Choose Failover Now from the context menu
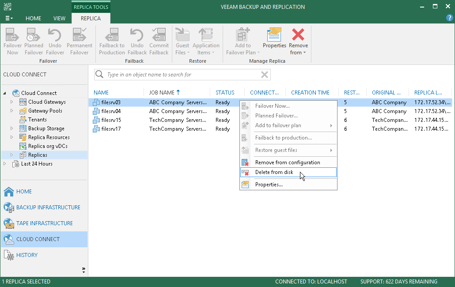455x287 pixels. tap(288, 106)
